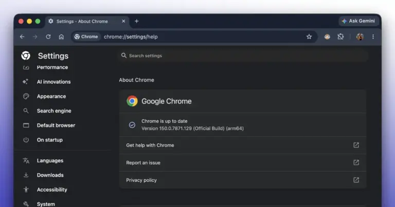This screenshot has height=207, width=395.
Task: Open AI innovations settings
Action: point(53,82)
